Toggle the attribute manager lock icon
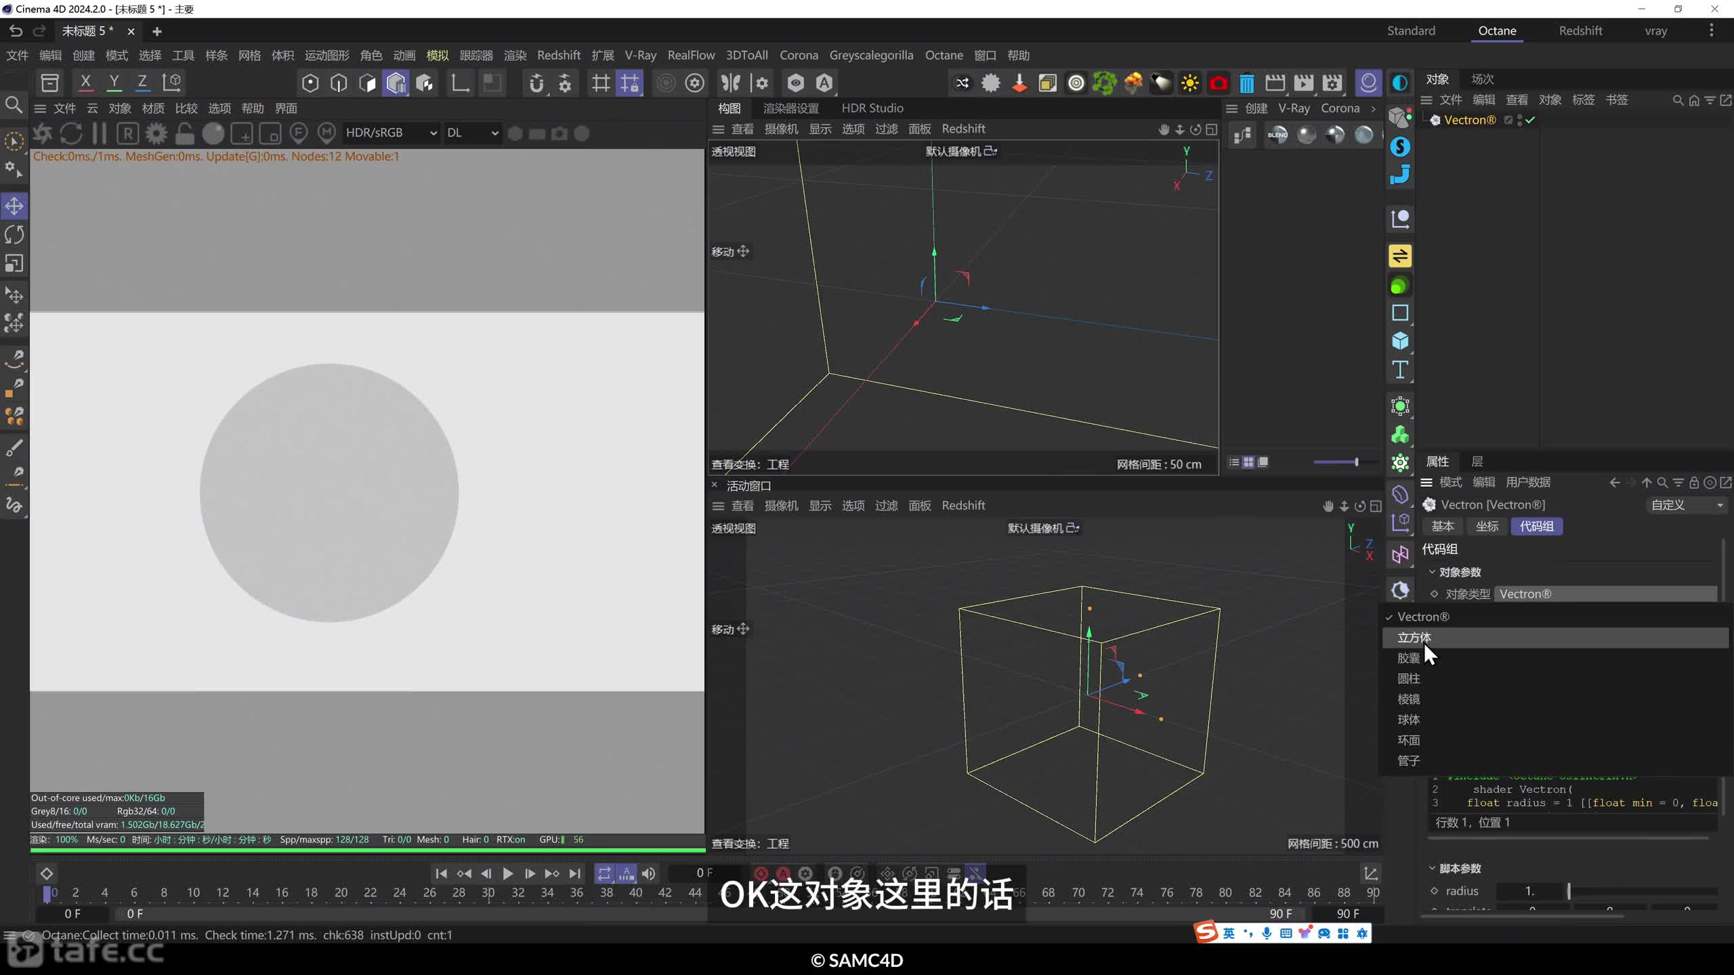The image size is (1734, 975). 1694,483
